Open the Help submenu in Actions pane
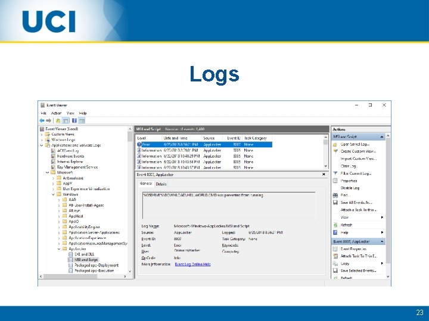 point(358,232)
